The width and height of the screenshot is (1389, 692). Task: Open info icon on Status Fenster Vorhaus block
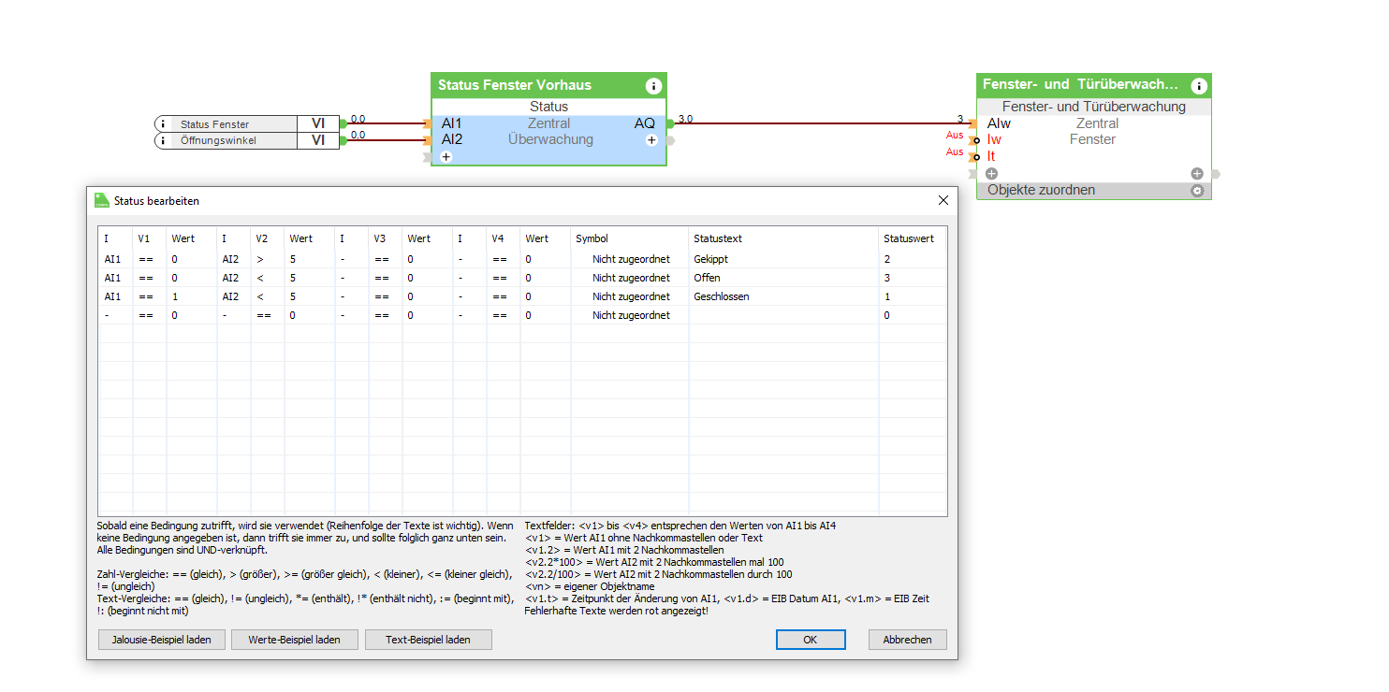[x=653, y=86]
